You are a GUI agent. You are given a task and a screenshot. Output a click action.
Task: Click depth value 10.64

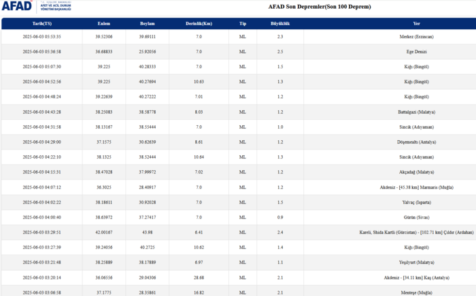point(199,157)
